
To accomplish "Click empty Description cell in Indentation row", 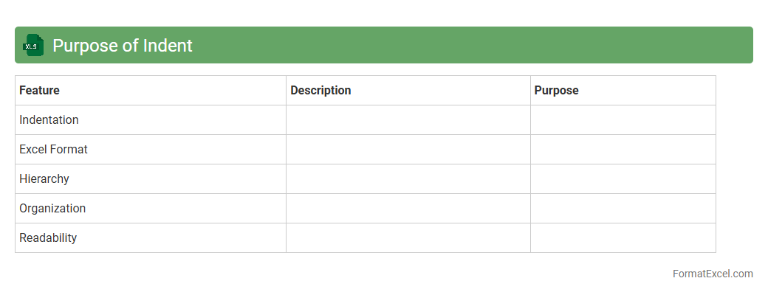I will 408,119.
